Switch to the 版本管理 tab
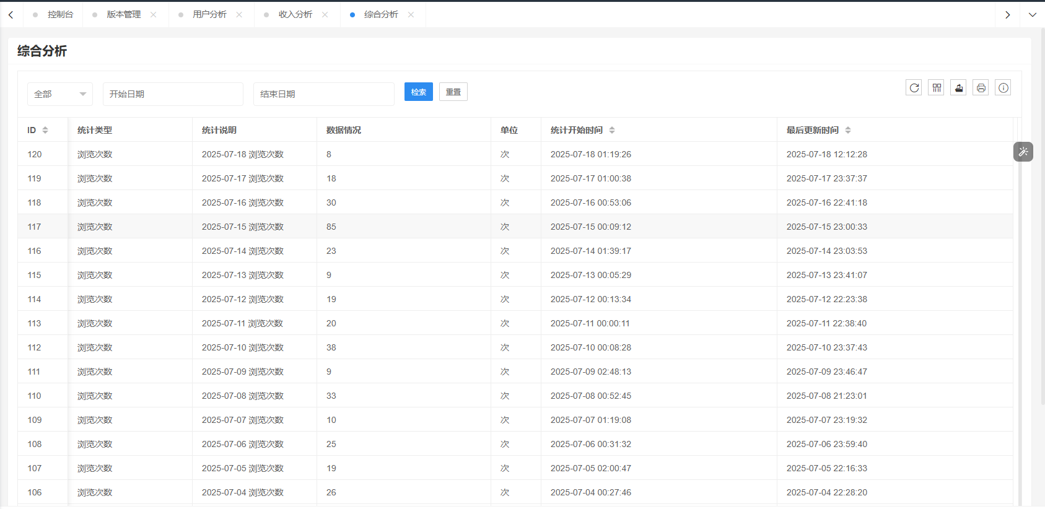The height and width of the screenshot is (509, 1045). pos(124,15)
